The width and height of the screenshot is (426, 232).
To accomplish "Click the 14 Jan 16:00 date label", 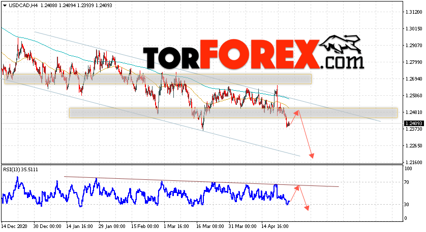I will point(80,226).
